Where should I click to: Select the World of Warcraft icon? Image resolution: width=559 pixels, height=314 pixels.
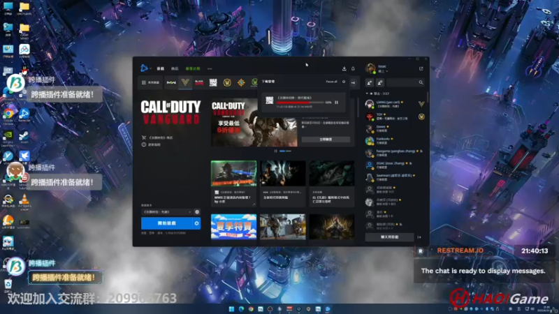click(227, 82)
